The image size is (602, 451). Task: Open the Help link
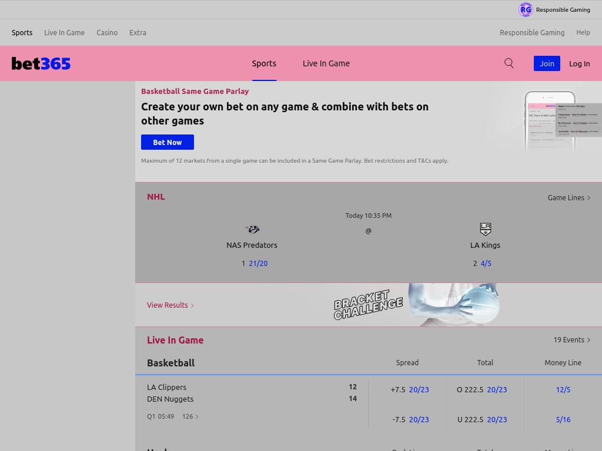pyautogui.click(x=583, y=33)
